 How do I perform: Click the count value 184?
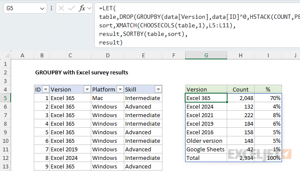pyautogui.click(x=241, y=124)
